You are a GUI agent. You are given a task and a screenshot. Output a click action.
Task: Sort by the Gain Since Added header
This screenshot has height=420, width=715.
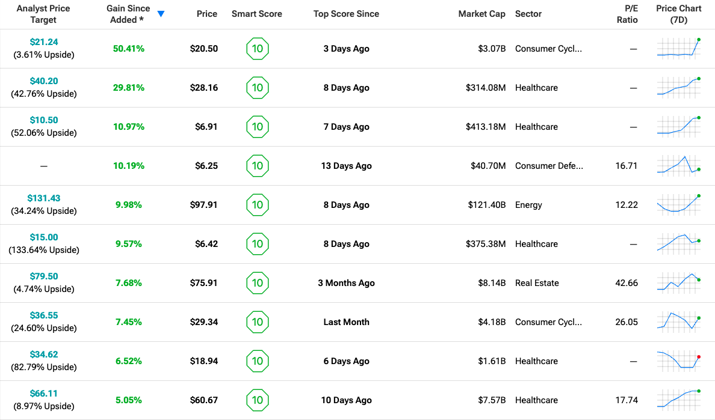[x=128, y=14]
